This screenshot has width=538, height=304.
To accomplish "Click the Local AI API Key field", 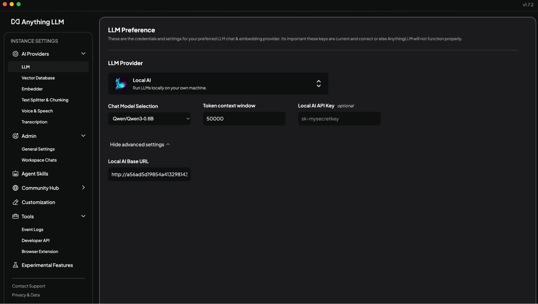I will 339,119.
